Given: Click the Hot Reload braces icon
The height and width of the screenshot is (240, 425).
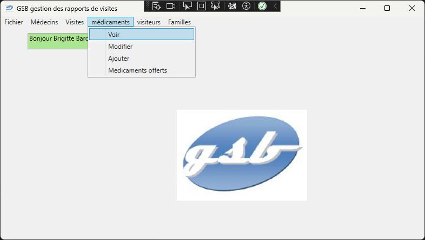Looking at the screenshot, I should point(233,6).
